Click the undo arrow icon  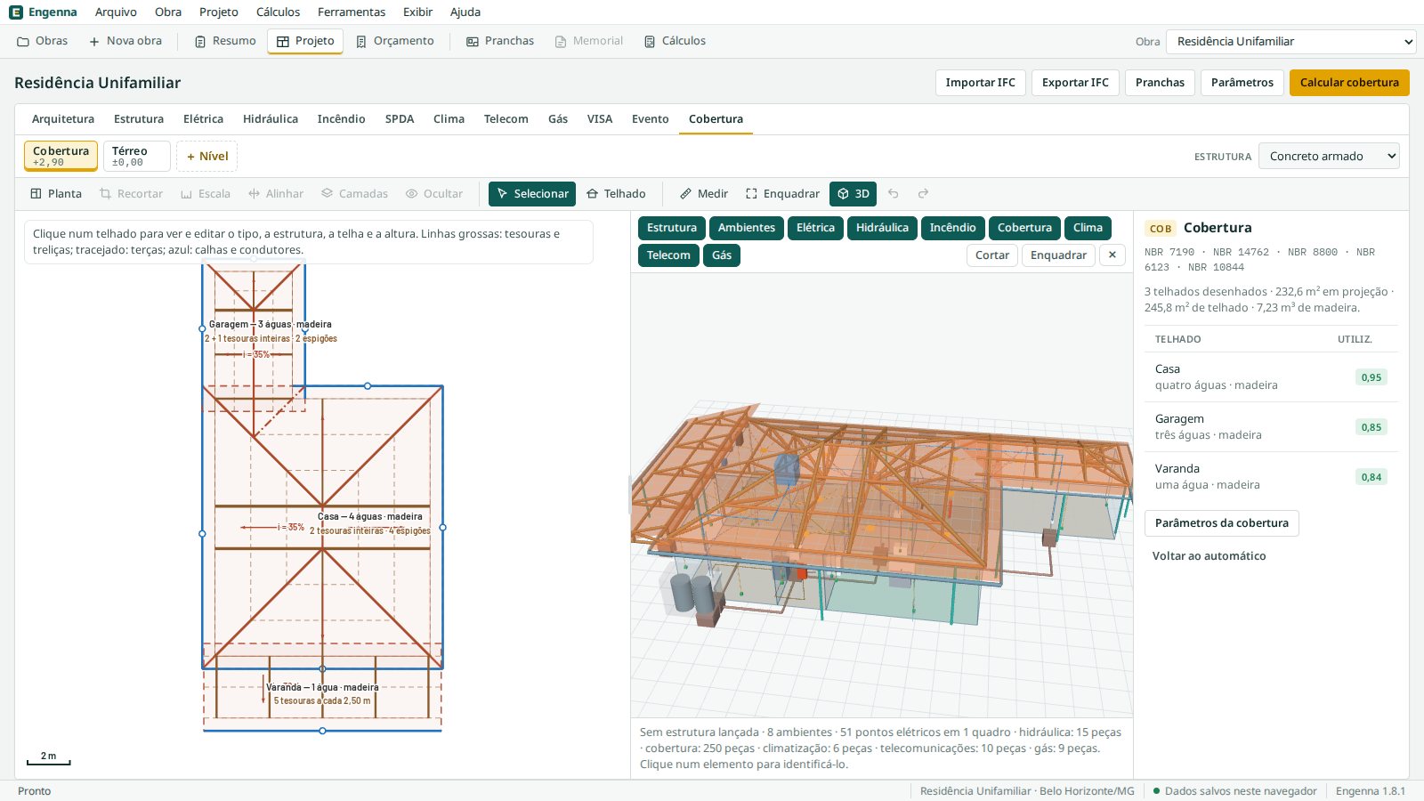(x=894, y=194)
